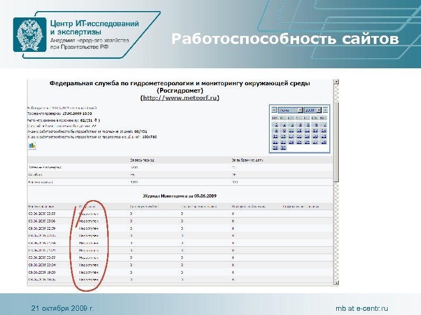The height and width of the screenshot is (315, 421).
Task: Select day 20 in the calendar
Action: tap(315, 137)
